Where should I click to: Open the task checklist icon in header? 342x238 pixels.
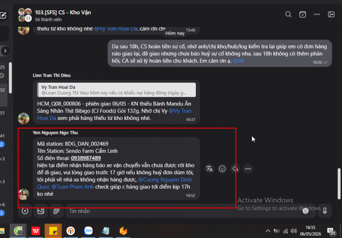coord(303,15)
